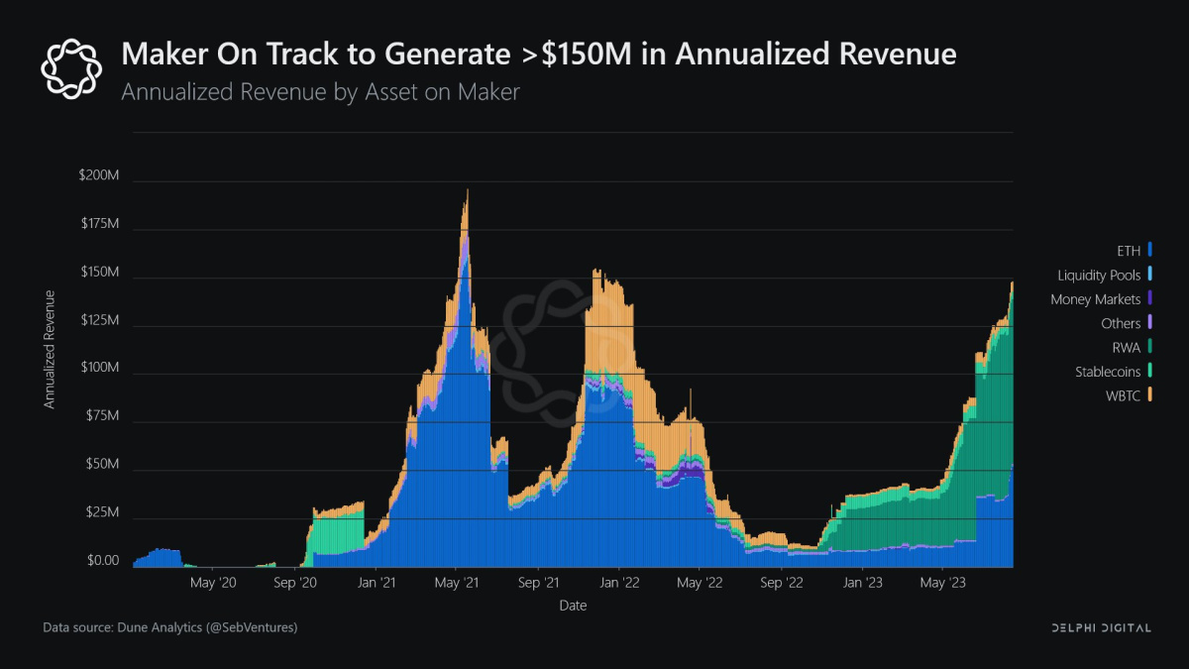Click the Date x-axis title

(573, 605)
